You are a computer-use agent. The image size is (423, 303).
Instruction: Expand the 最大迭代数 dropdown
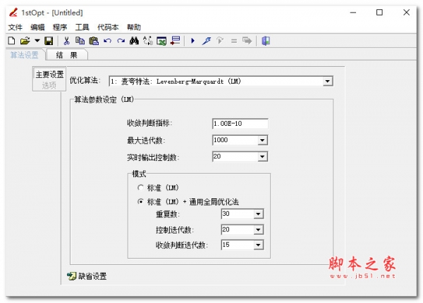pos(262,140)
